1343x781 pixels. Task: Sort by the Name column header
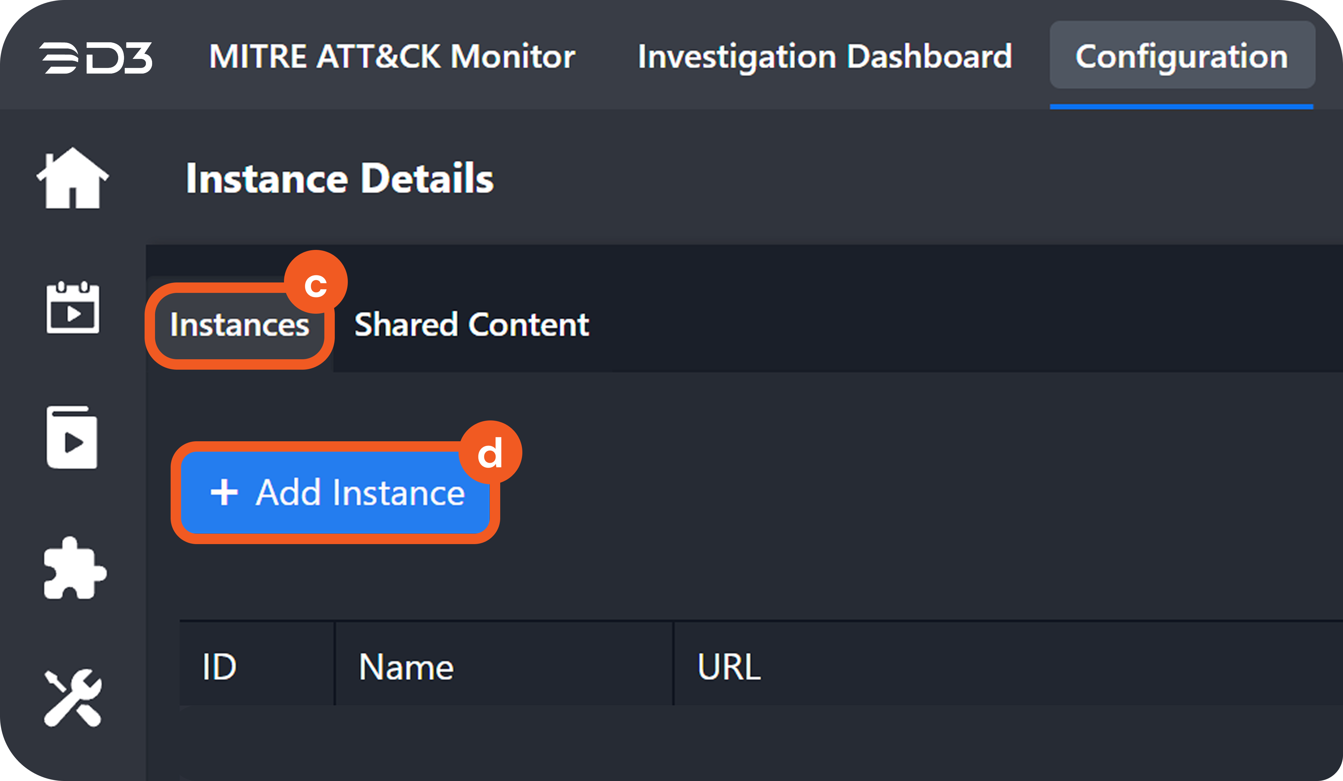click(406, 666)
